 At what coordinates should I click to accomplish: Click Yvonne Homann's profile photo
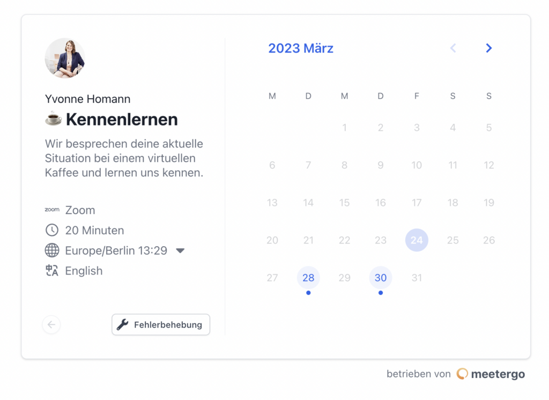(64, 58)
